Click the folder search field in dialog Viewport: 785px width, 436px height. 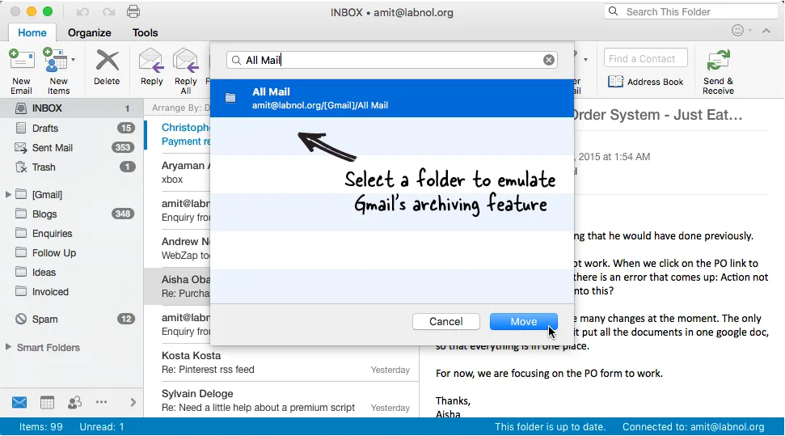tap(391, 60)
